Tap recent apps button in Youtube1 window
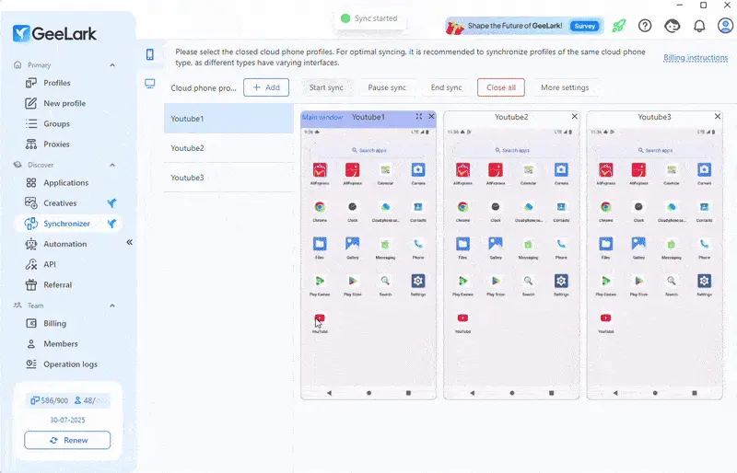This screenshot has width=737, height=473. pos(408,393)
